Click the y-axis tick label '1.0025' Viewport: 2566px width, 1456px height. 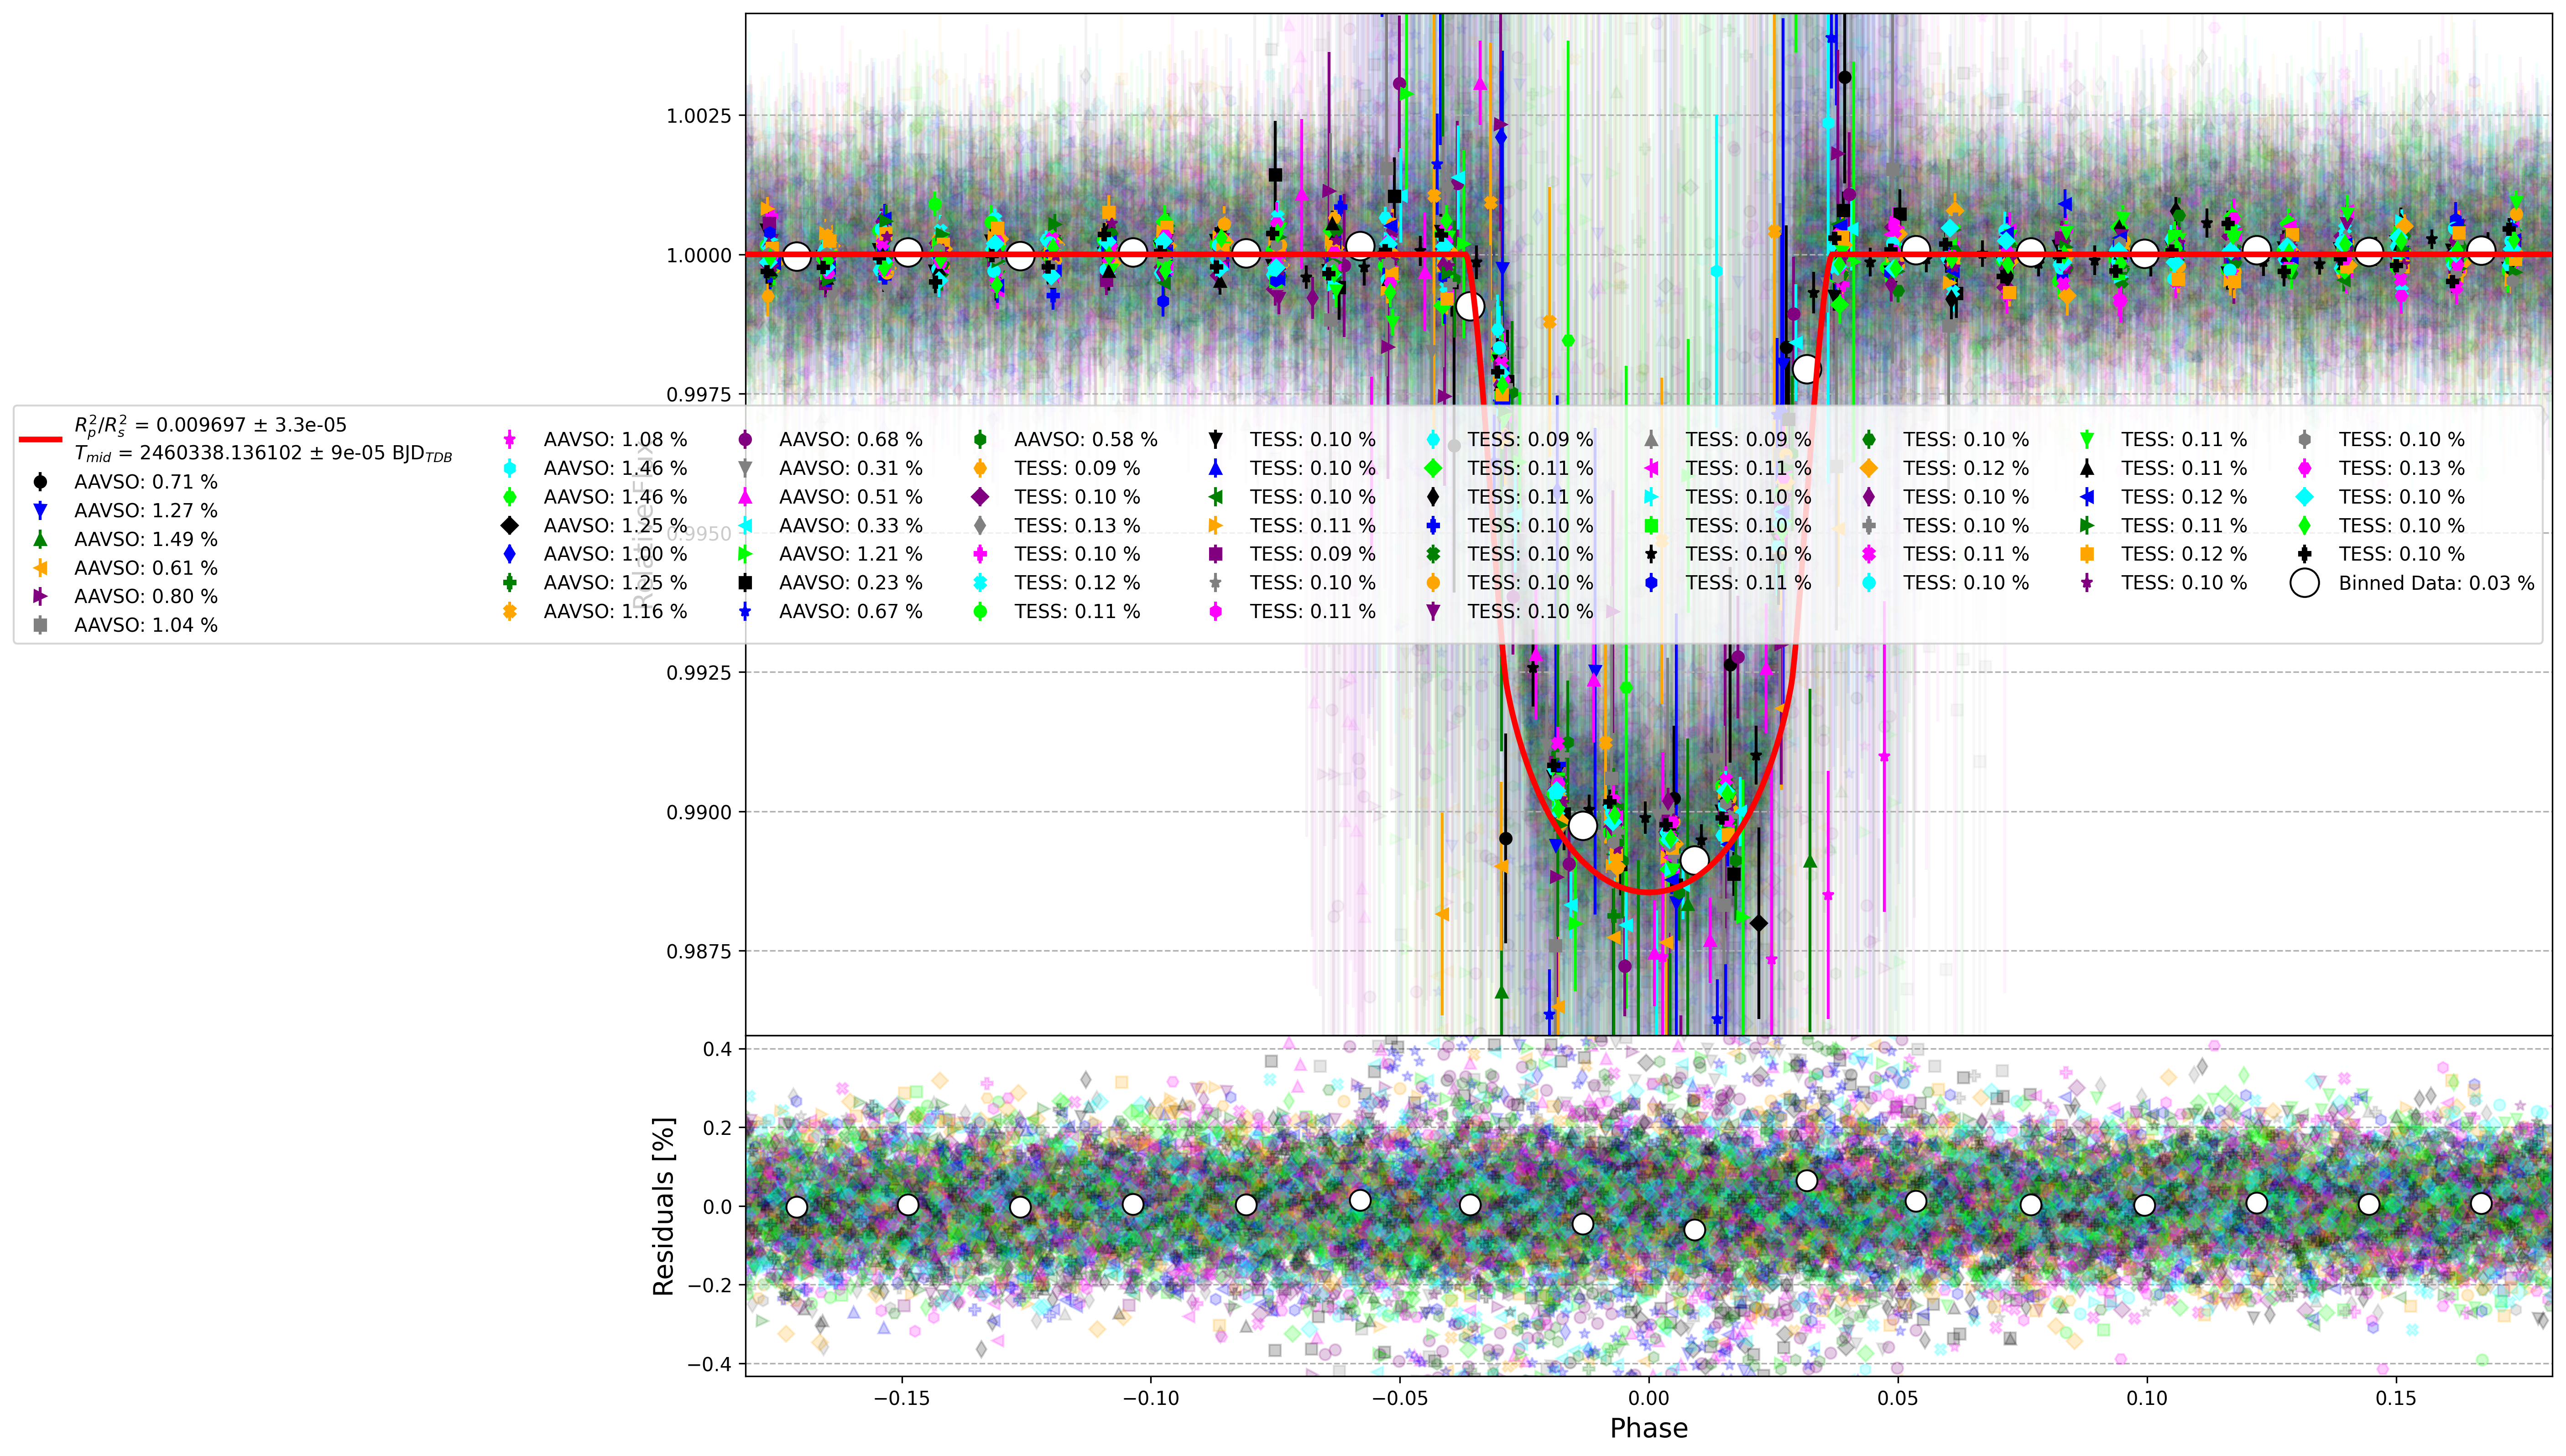699,116
